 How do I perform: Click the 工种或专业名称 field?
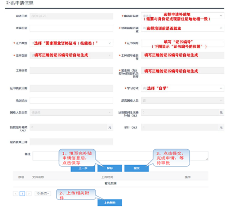182,55
